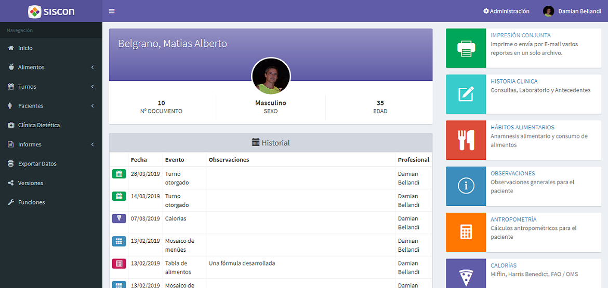Click the Siscon logo in the header
The height and width of the screenshot is (288, 608).
click(51, 11)
